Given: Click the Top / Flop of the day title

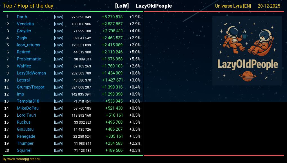Looking at the screenshot, I should 28,6.
